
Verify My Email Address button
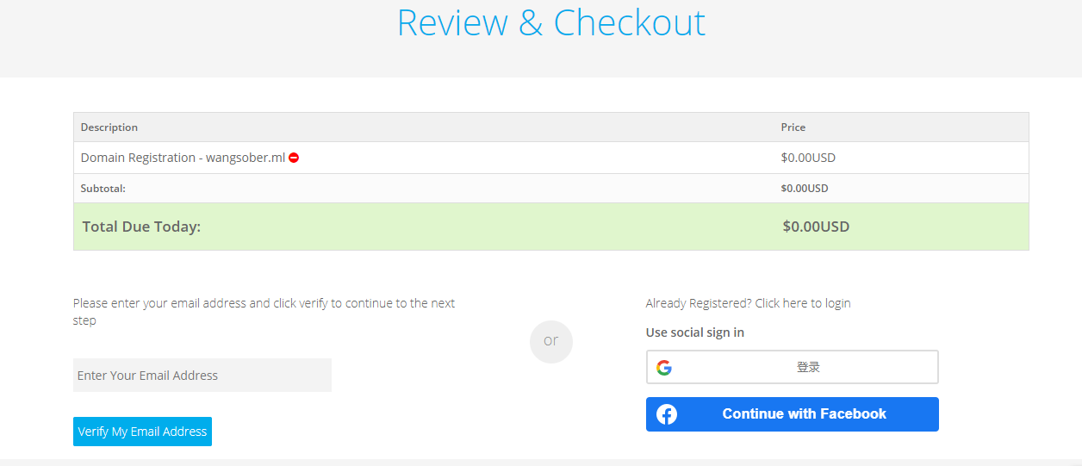142,432
